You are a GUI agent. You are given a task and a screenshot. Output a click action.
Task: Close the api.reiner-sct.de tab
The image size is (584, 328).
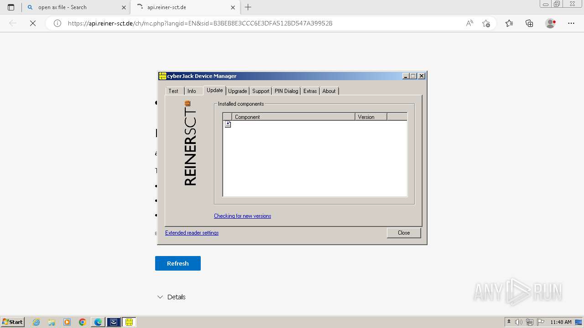point(233,7)
